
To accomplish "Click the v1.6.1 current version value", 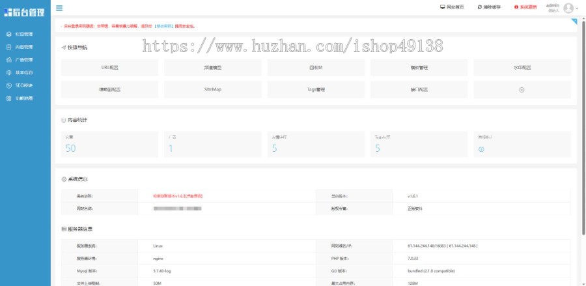I will 413,196.
